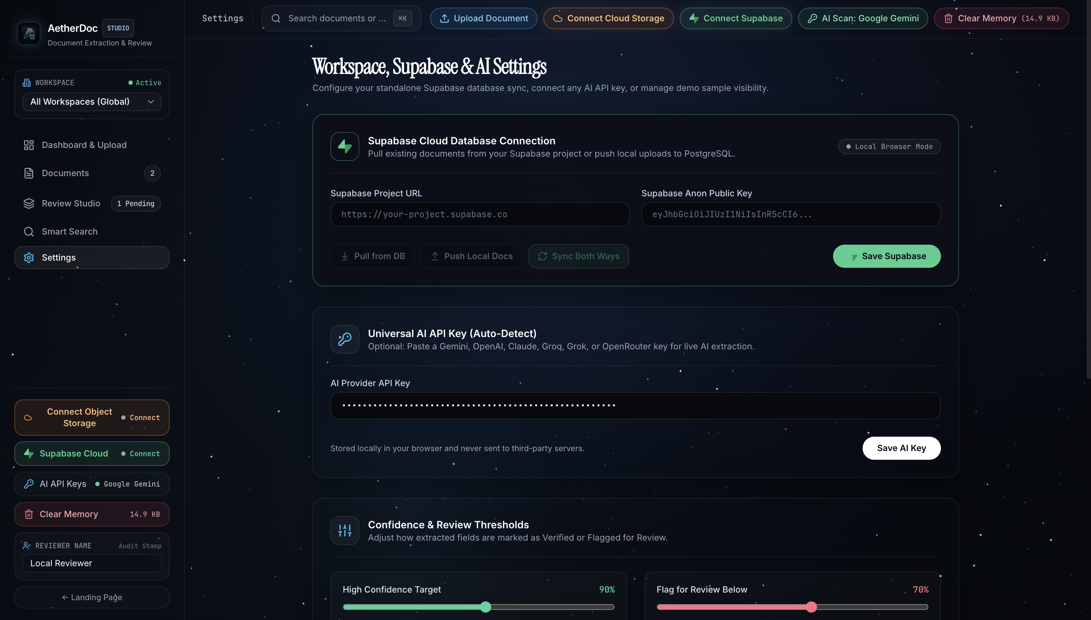The height and width of the screenshot is (620, 1091).
Task: Click the High Confidence Target slider handle
Action: 486,607
